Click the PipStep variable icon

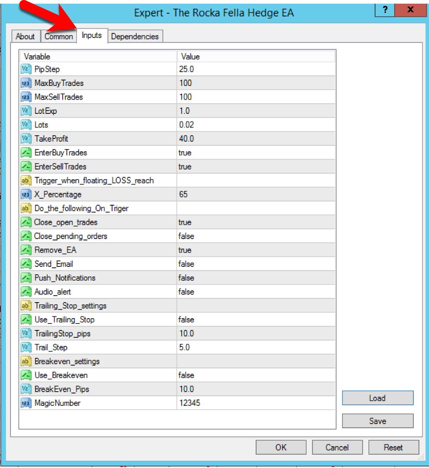coord(26,69)
